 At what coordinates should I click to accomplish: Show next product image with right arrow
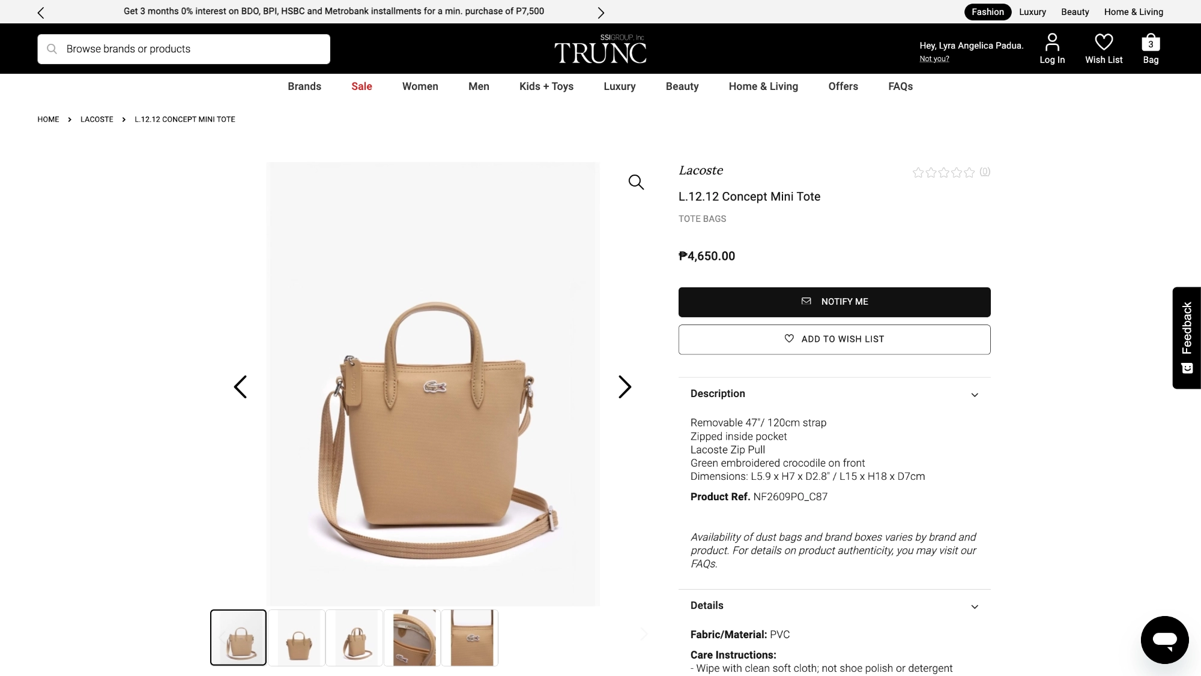pyautogui.click(x=625, y=387)
